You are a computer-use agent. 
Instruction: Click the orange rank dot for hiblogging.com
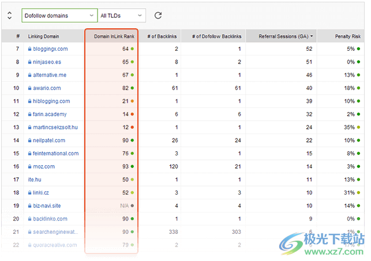coord(132,101)
